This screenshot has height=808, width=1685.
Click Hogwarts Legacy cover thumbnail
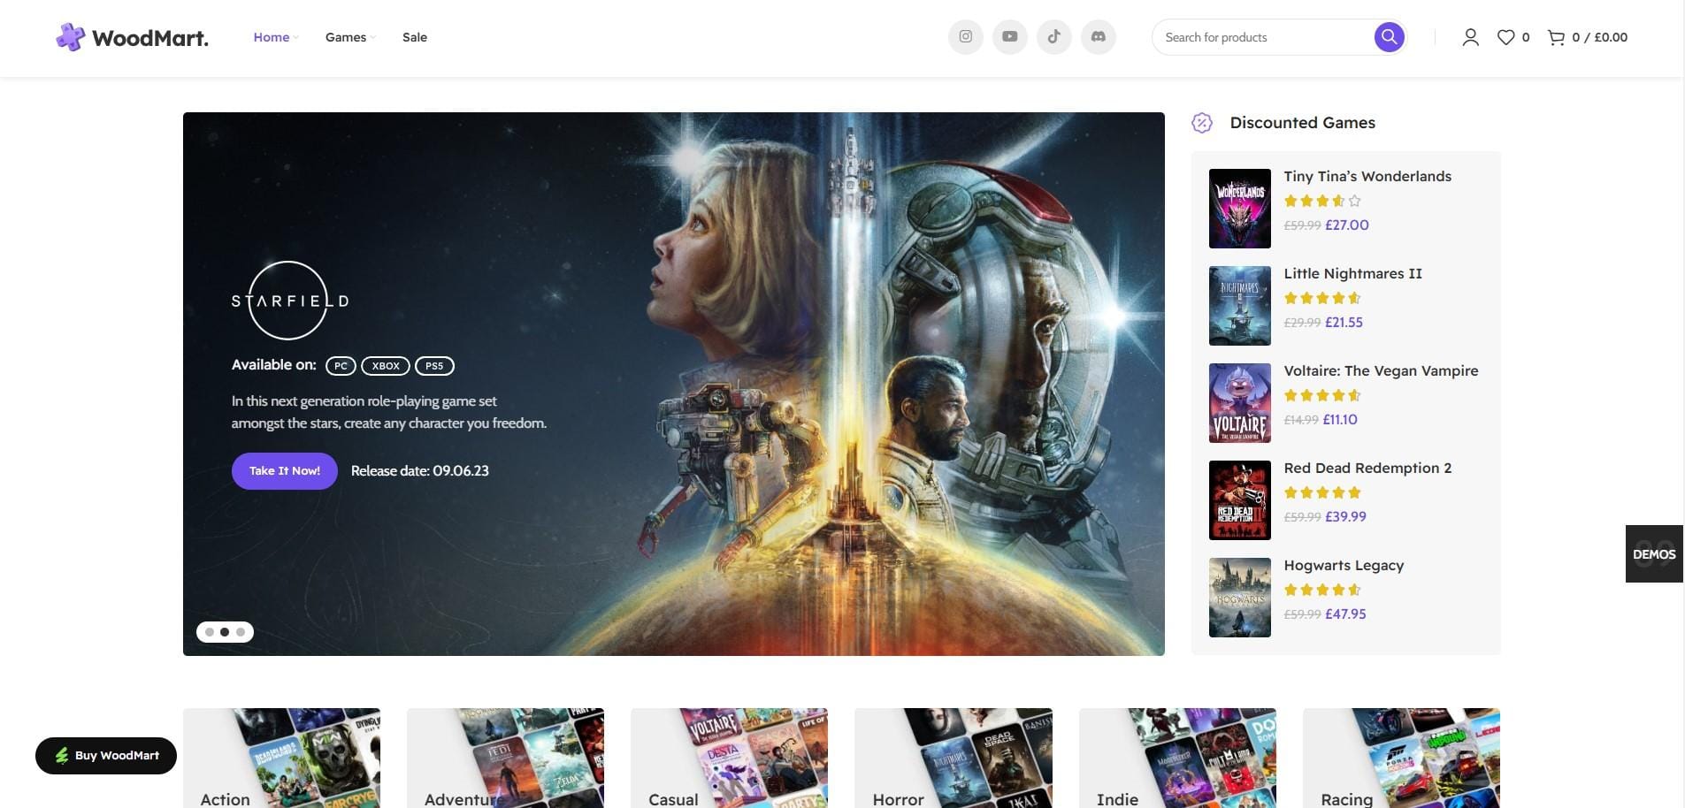[1240, 598]
